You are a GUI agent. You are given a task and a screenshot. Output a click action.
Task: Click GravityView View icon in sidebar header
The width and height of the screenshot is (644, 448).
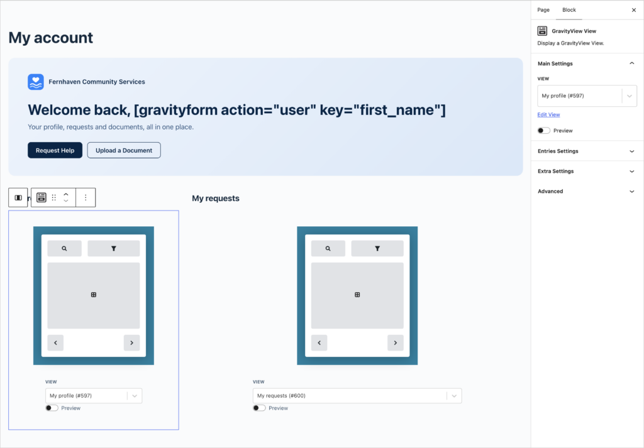[x=542, y=31]
